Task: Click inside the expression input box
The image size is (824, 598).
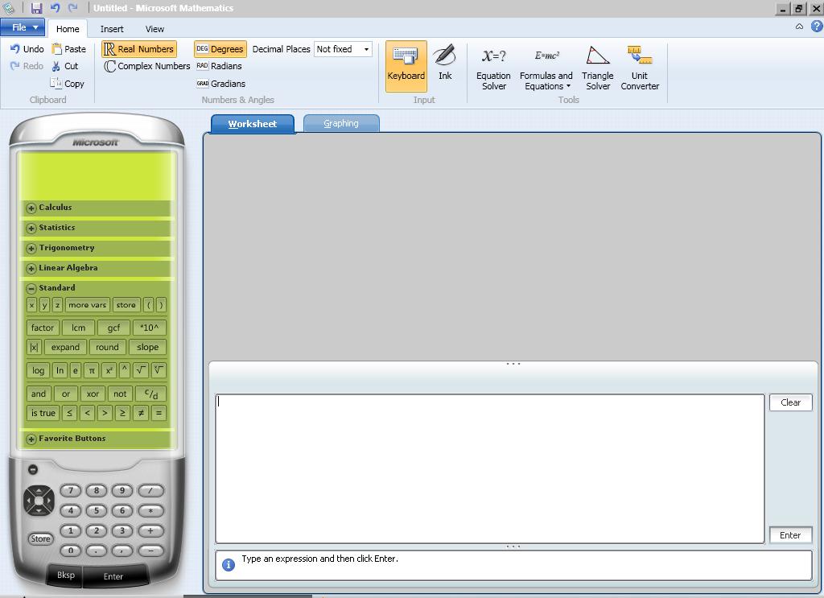Action: [490, 468]
